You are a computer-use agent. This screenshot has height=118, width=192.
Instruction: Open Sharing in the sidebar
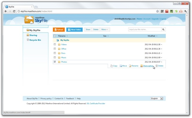tap(33, 35)
